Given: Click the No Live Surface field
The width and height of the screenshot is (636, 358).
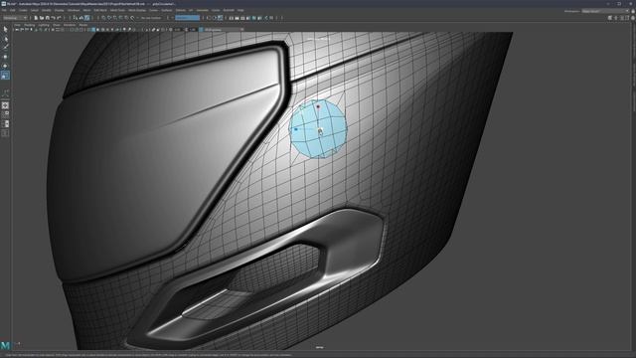Looking at the screenshot, I should tap(151, 18).
